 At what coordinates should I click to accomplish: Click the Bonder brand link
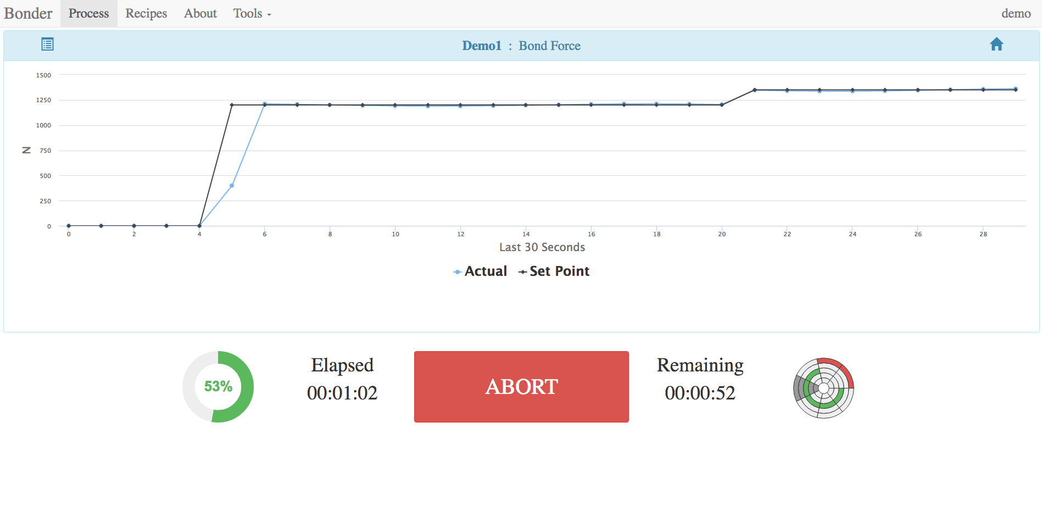coord(29,13)
